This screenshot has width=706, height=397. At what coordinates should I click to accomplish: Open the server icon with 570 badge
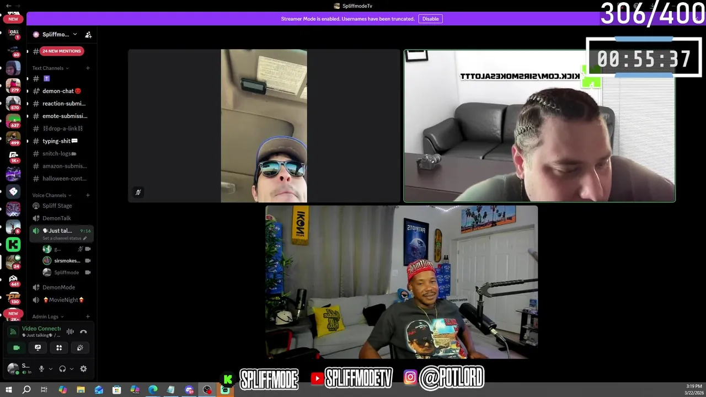click(x=13, y=103)
